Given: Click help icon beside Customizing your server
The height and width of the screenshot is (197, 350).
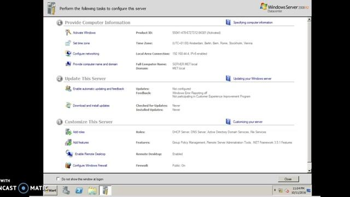Looking at the screenshot, I should [x=228, y=121].
